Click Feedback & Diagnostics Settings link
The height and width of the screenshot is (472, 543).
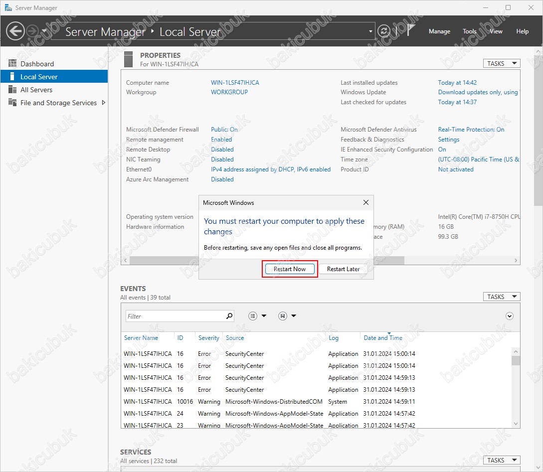(x=448, y=140)
